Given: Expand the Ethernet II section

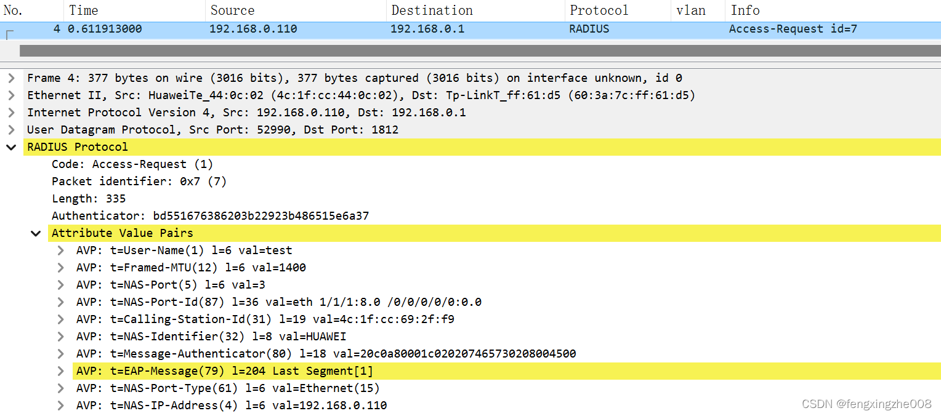Looking at the screenshot, I should (x=11, y=95).
